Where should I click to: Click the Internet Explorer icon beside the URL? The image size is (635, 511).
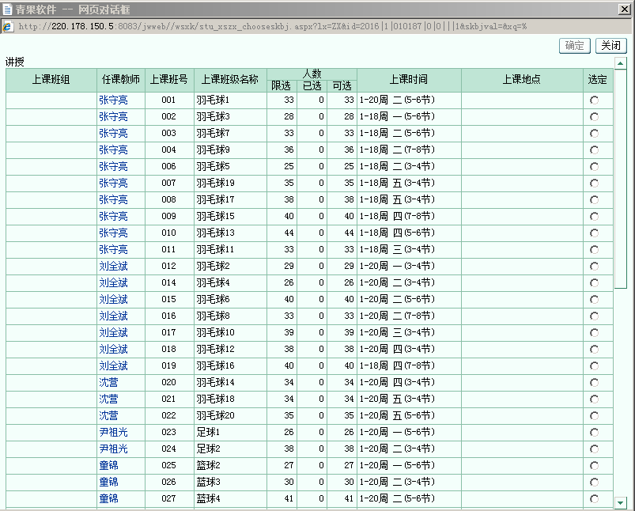(8, 26)
